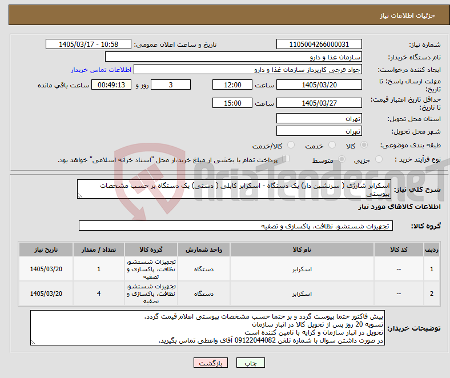Click the remaining days field showing 3

pos(171,85)
